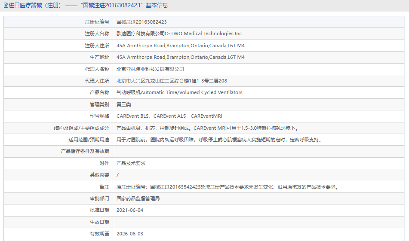Viewport: 409px width, 241px height.
Task: Click the 适用范围/预期用途 description text
Action: tap(219, 140)
